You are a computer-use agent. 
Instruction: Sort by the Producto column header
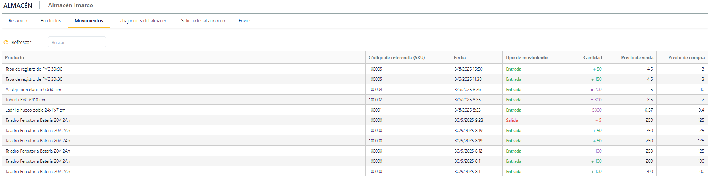14,58
